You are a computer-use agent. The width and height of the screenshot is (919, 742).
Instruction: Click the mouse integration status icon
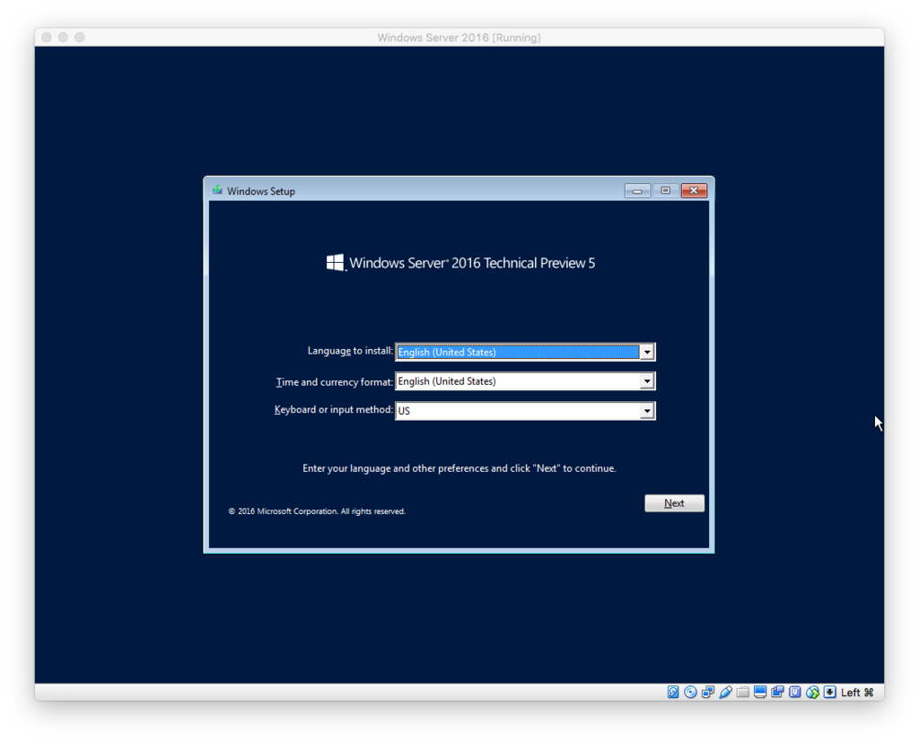click(x=812, y=692)
